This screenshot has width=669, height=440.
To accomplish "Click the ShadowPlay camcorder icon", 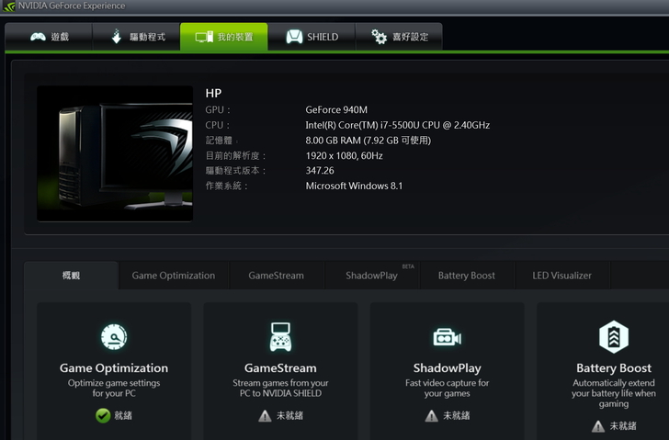I will pos(448,338).
